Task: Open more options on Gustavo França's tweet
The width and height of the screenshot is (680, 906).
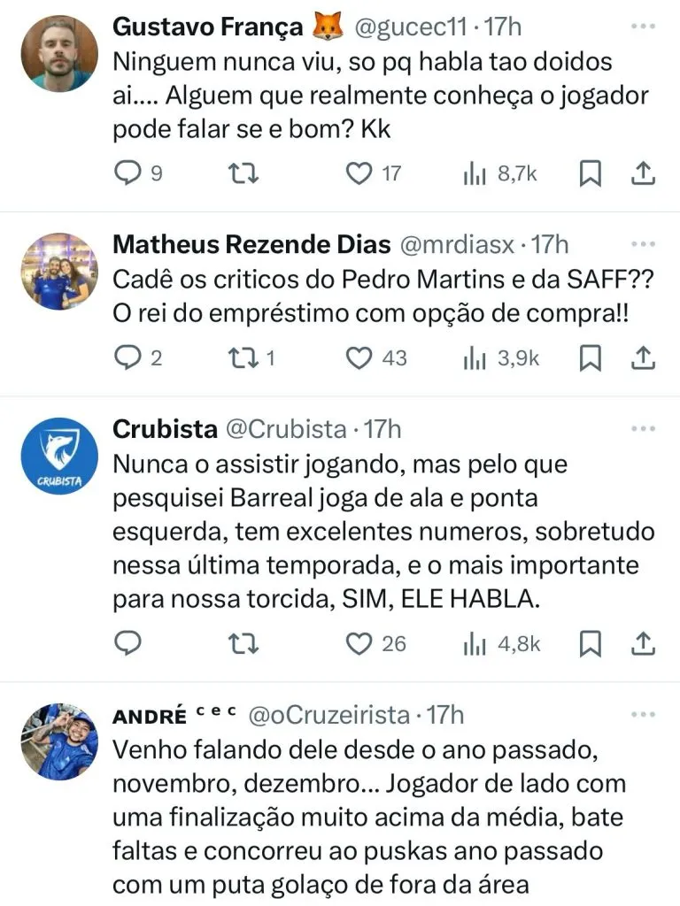Action: click(643, 27)
